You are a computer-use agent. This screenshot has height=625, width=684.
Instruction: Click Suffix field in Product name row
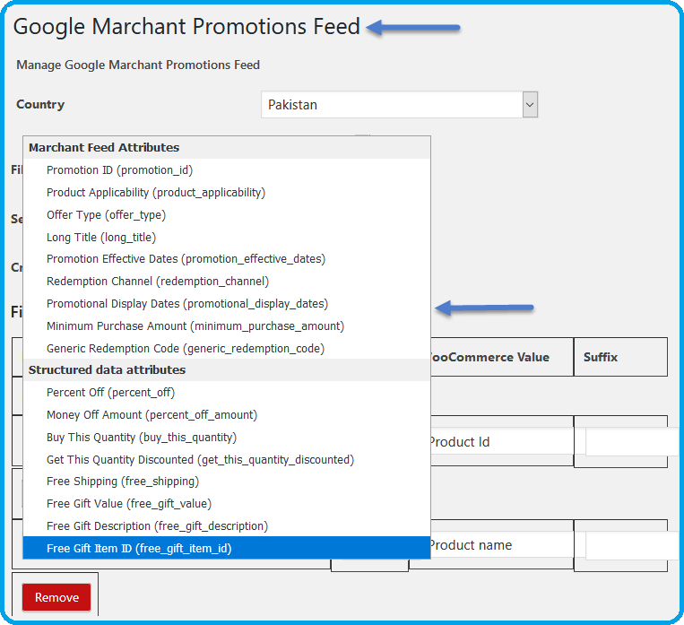(633, 545)
